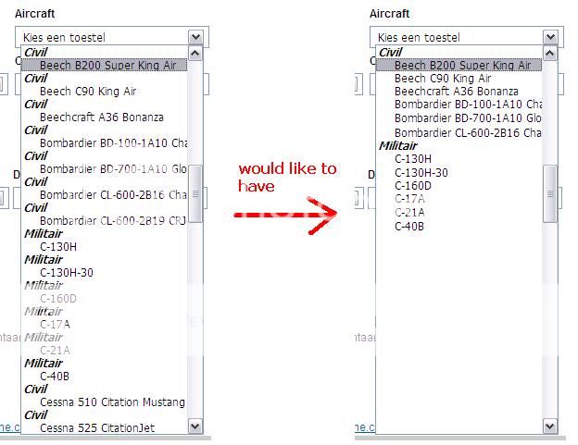Click scroll-down arrow of the right aircraft list
Image resolution: width=578 pixels, height=445 pixels.
(x=550, y=426)
